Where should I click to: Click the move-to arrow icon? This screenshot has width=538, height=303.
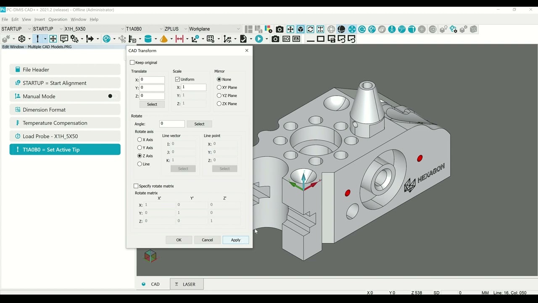90,39
